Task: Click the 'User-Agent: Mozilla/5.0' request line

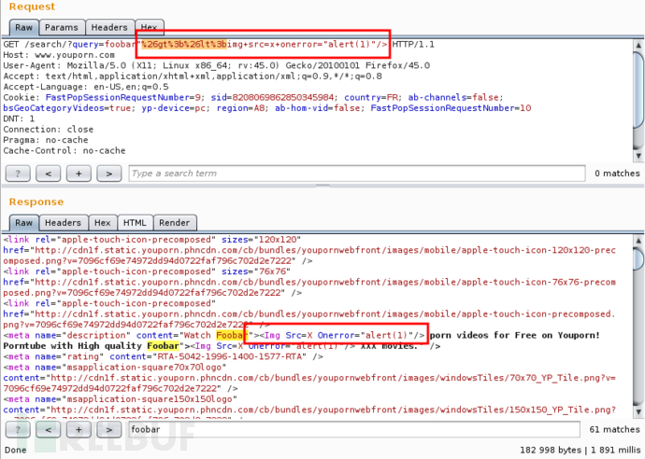Action: [x=216, y=65]
